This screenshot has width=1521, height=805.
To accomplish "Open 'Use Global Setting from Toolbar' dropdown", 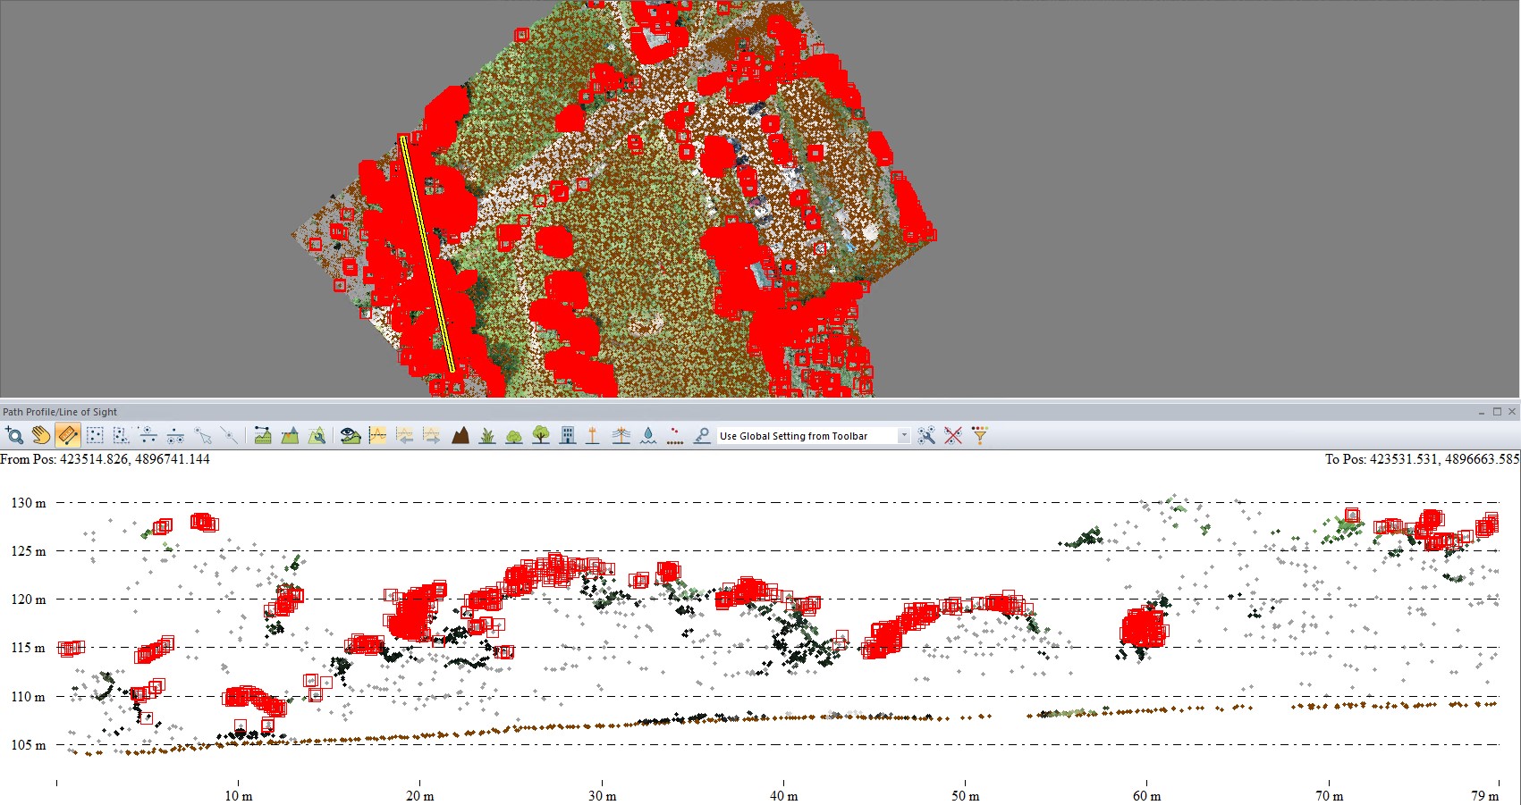I will tap(814, 436).
